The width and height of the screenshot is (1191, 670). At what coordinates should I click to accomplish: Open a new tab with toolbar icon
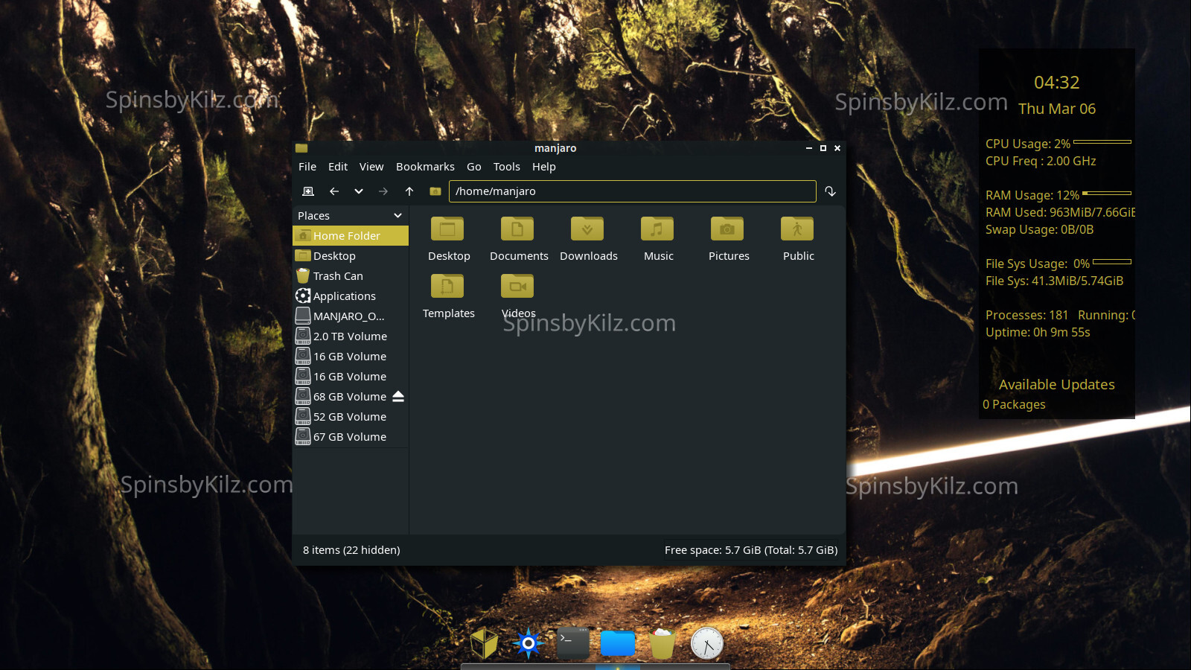[x=308, y=191]
